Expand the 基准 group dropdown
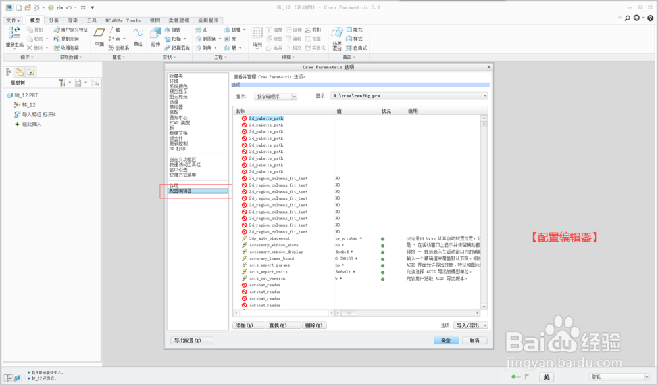Image resolution: width=658 pixels, height=385 pixels. pyautogui.click(x=118, y=57)
